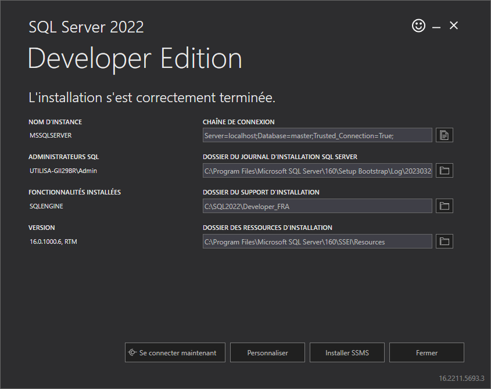The width and height of the screenshot is (491, 389).
Task: Click Se connecter maintenant
Action: point(175,352)
